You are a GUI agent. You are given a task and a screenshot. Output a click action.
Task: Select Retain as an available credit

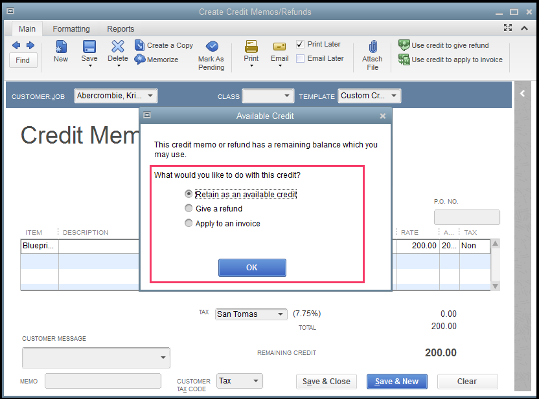pyautogui.click(x=189, y=194)
